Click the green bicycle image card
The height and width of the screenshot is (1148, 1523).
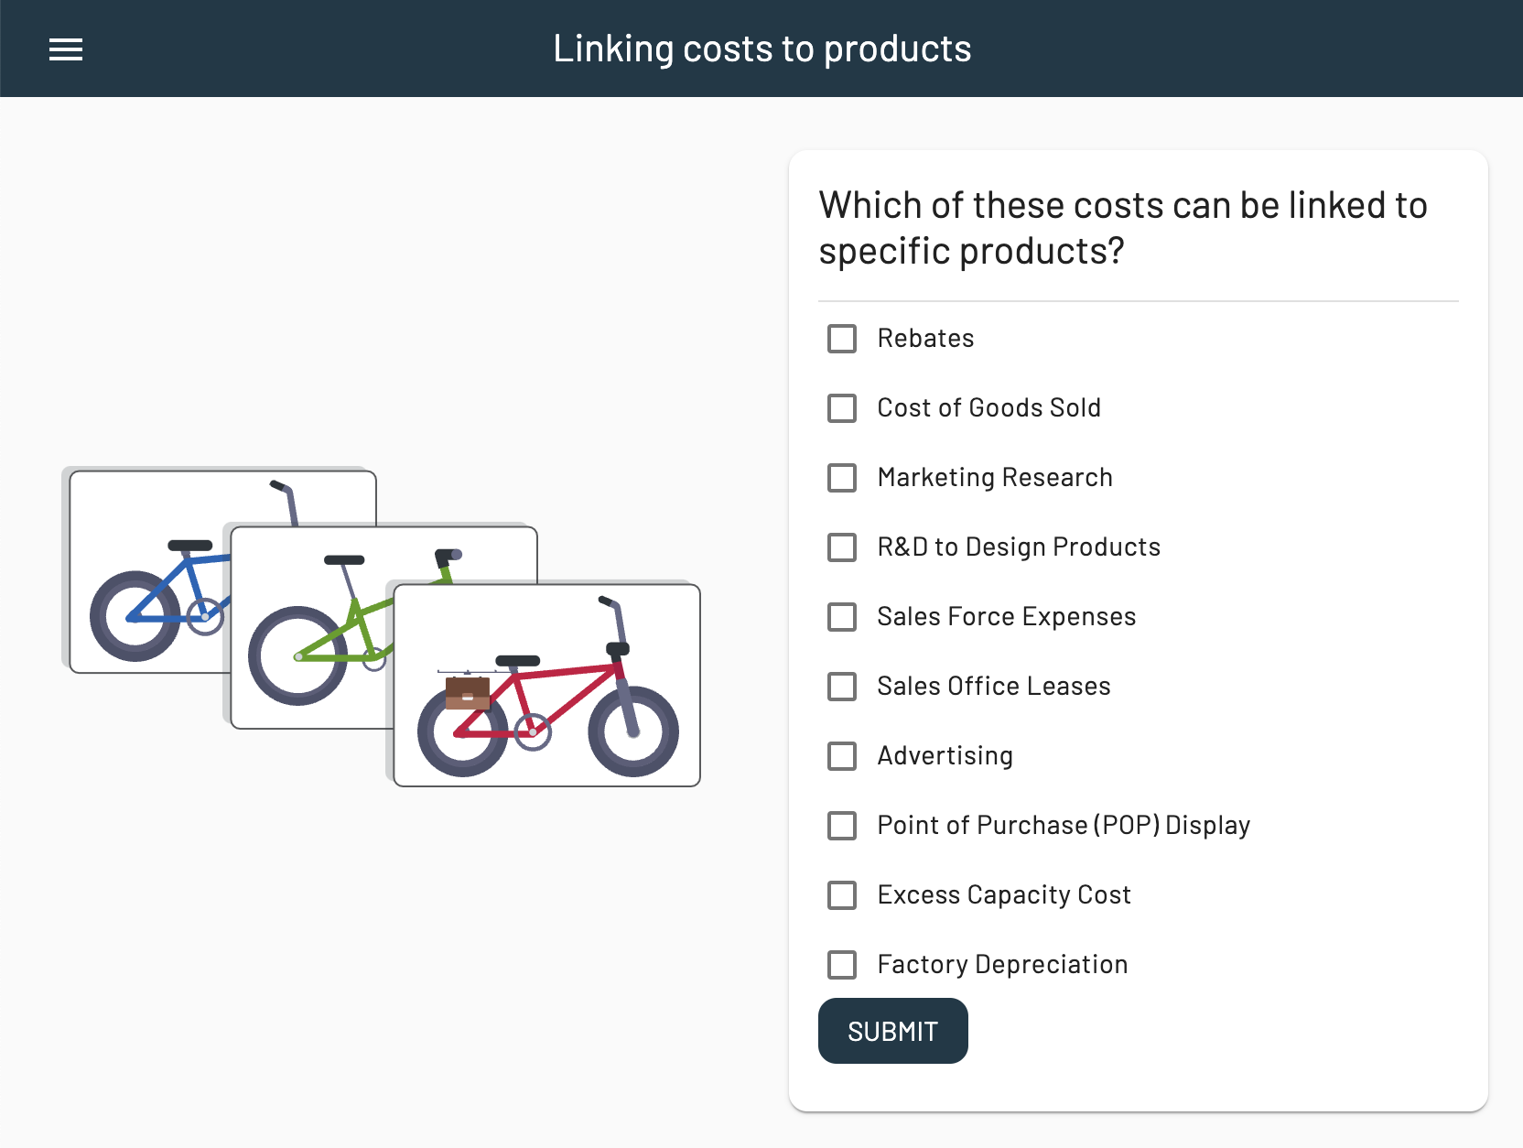tap(302, 632)
